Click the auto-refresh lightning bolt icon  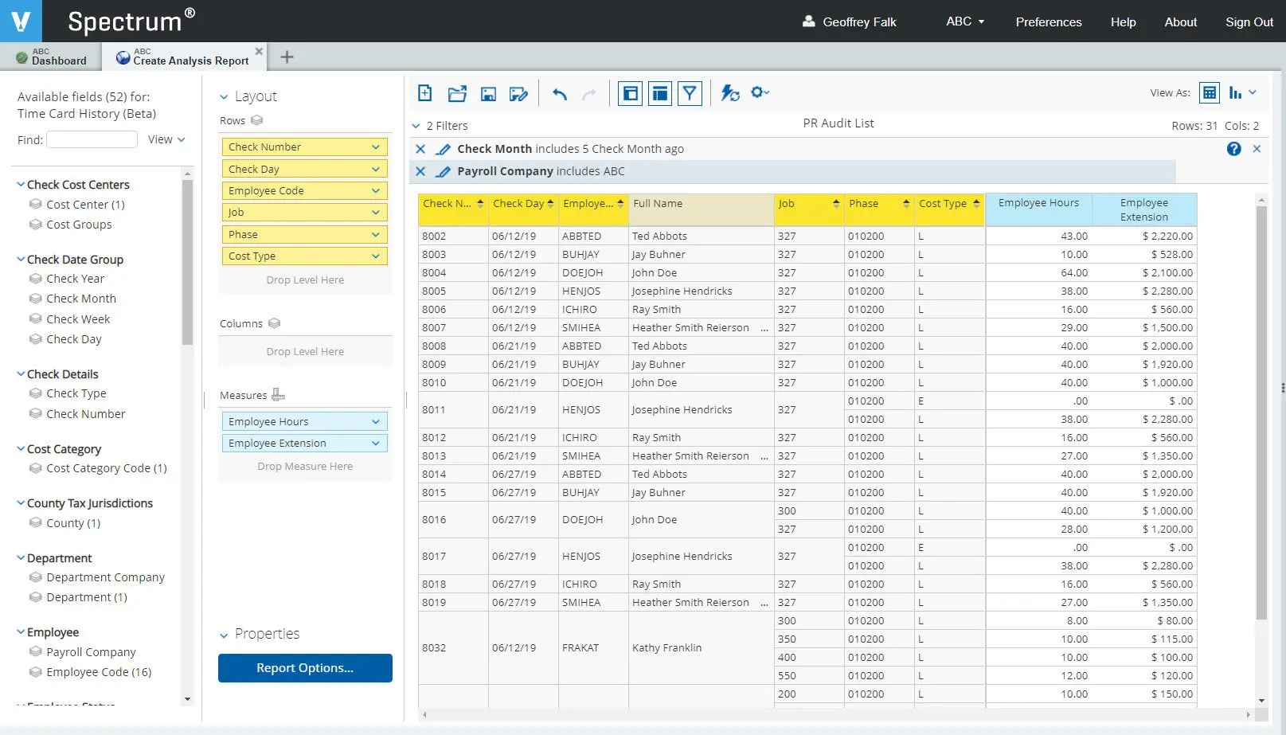coord(729,93)
